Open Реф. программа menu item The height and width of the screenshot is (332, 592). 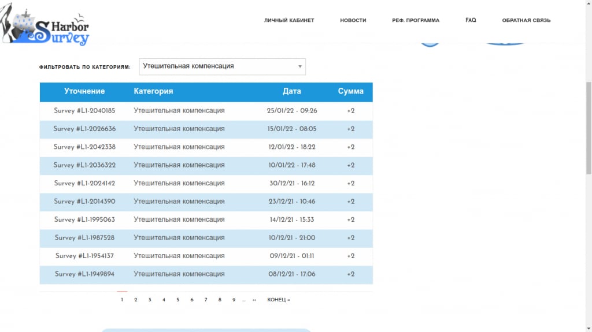[416, 20]
